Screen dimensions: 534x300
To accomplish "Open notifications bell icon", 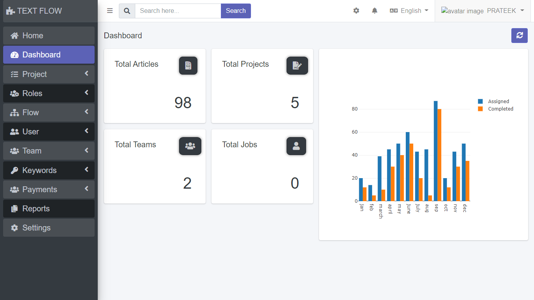I will point(375,11).
